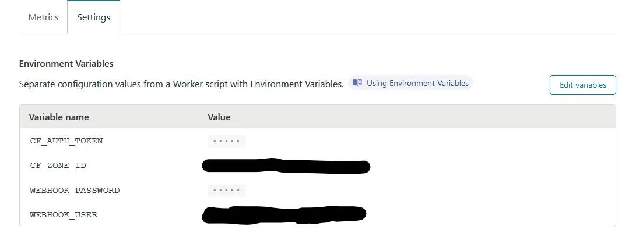The width and height of the screenshot is (622, 237).
Task: Select the WEBHOOK_USER variable name
Action: [x=64, y=215]
